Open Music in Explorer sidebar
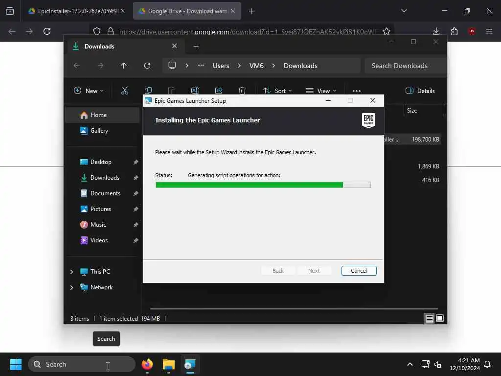 tap(102, 224)
